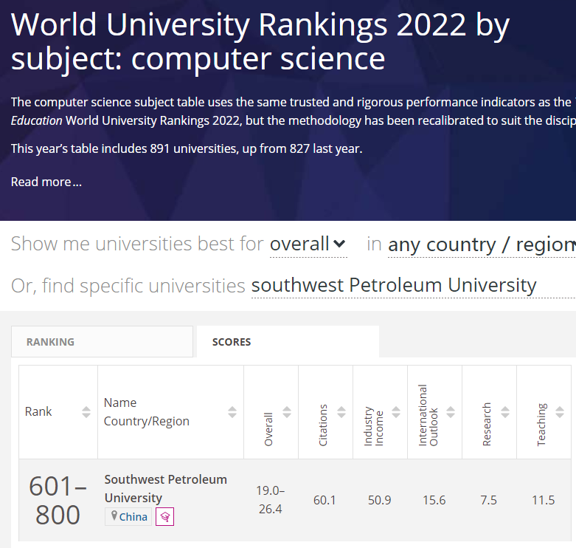Click the location pin beside China
The height and width of the screenshot is (548, 576).
(x=114, y=516)
